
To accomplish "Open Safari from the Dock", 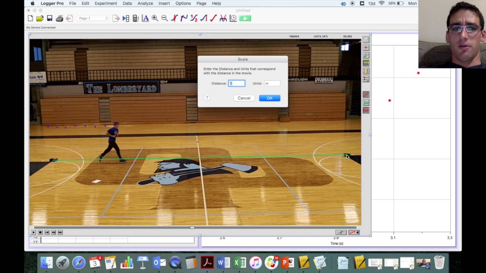I will click(x=79, y=262).
